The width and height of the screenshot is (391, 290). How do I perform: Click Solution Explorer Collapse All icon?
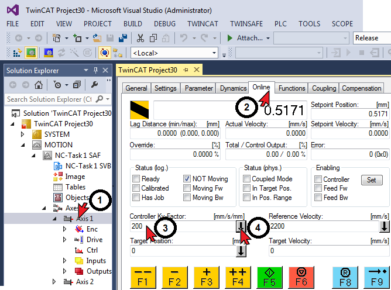click(x=77, y=85)
